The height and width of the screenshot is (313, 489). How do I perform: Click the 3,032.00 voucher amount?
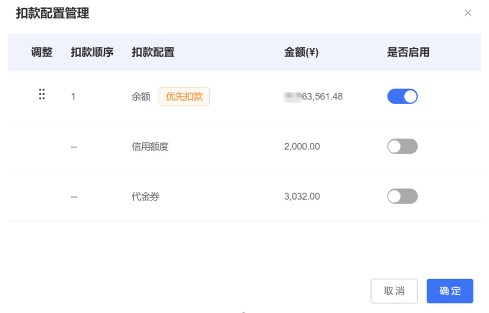point(302,196)
